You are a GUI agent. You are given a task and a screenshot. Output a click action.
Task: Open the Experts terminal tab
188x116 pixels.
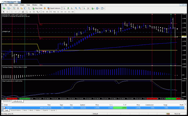coord(45,110)
